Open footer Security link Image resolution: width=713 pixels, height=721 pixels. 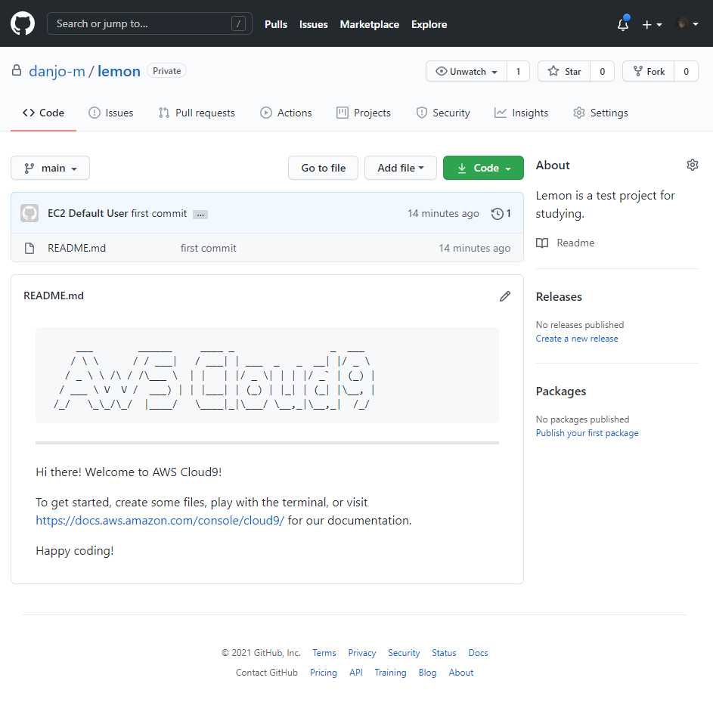[404, 653]
